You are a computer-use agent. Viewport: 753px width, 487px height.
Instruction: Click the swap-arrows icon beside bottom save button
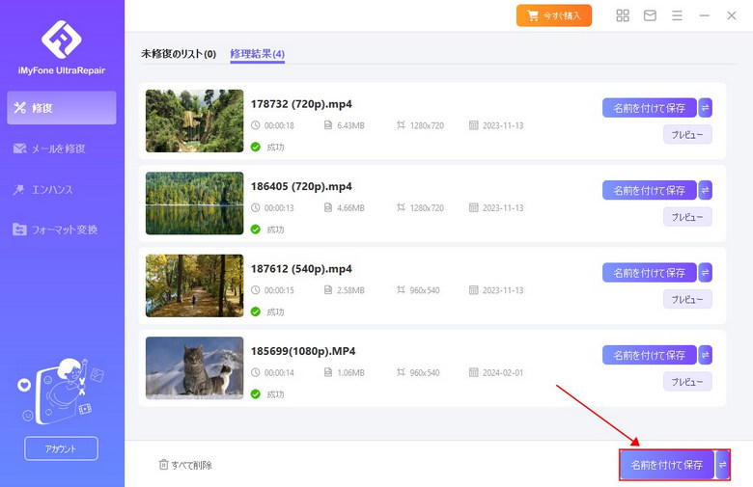tap(723, 465)
